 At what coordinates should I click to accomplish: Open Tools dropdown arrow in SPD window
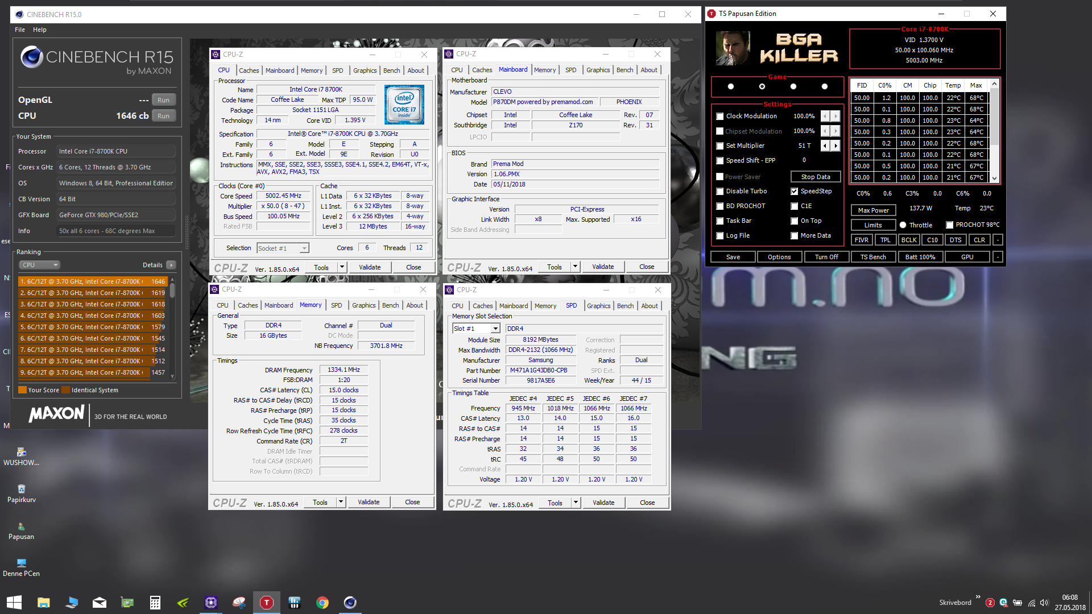[x=576, y=503]
